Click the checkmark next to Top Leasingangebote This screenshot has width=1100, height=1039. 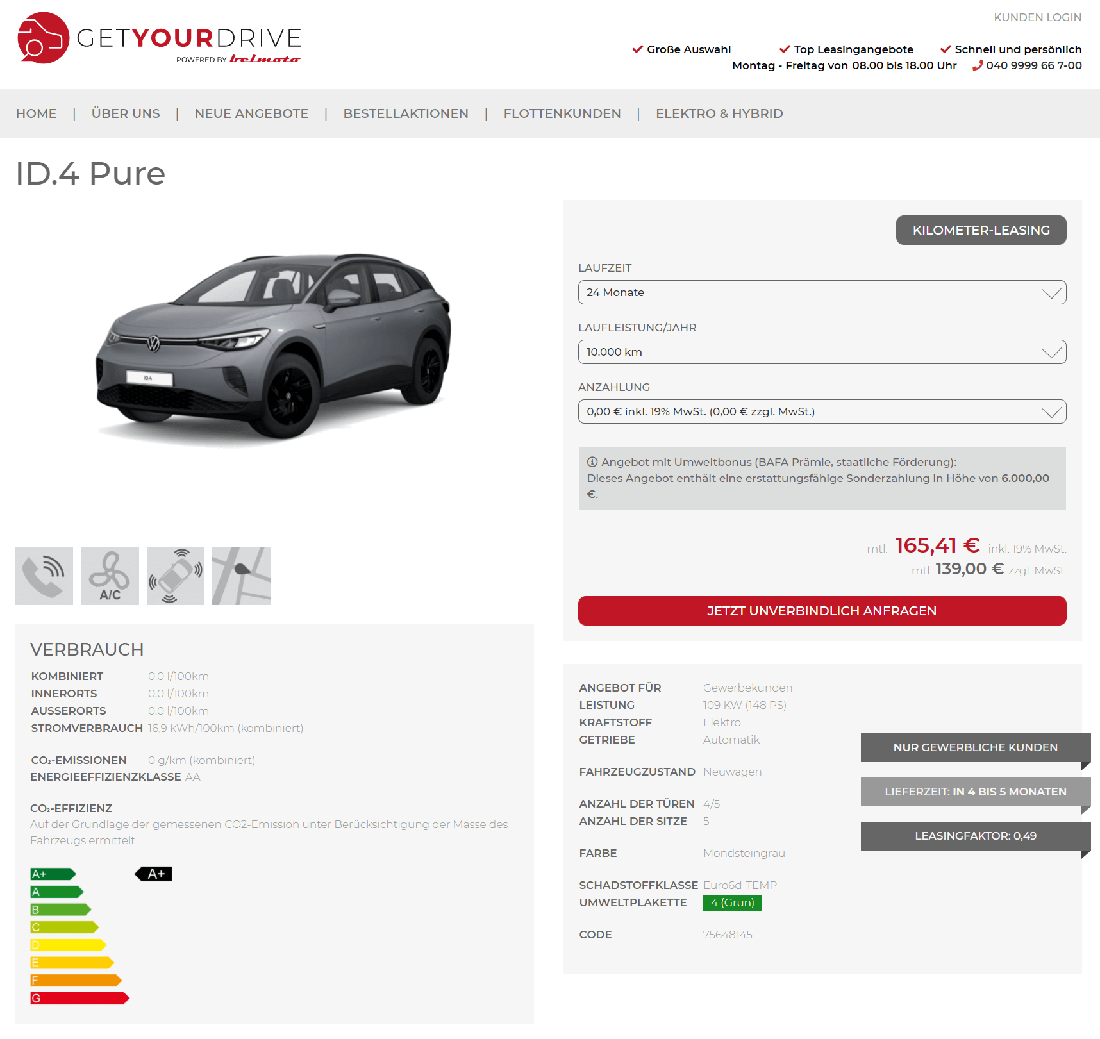pos(785,49)
